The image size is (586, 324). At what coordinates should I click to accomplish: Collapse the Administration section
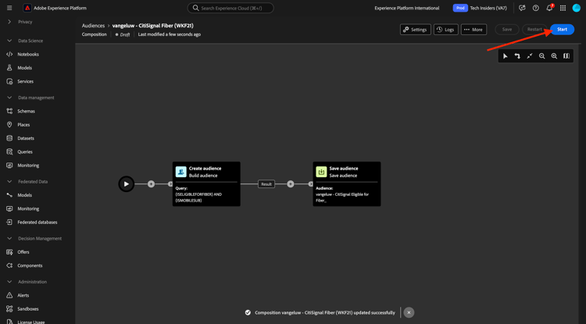pos(9,282)
